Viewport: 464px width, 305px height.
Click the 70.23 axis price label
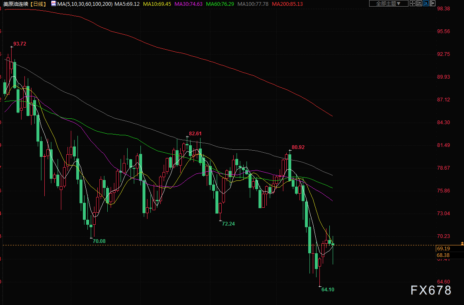(x=443, y=236)
